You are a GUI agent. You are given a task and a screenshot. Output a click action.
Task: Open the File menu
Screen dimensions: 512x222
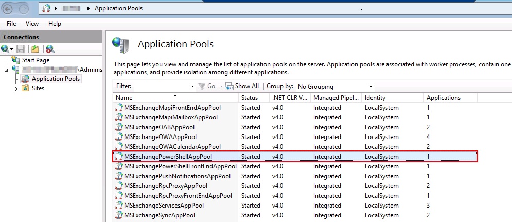[x=11, y=24]
